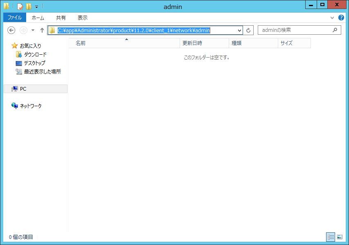Click the Forward navigation arrow
Image resolution: width=349 pixels, height=245 pixels.
(24, 30)
